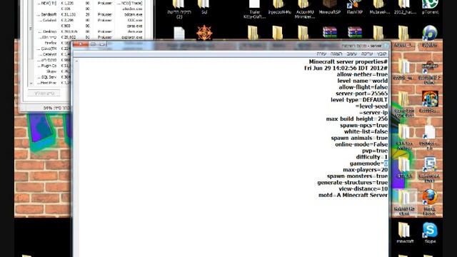Click the 'allow-flight=false' line
The height and width of the screenshot is (257, 457).
(x=363, y=87)
